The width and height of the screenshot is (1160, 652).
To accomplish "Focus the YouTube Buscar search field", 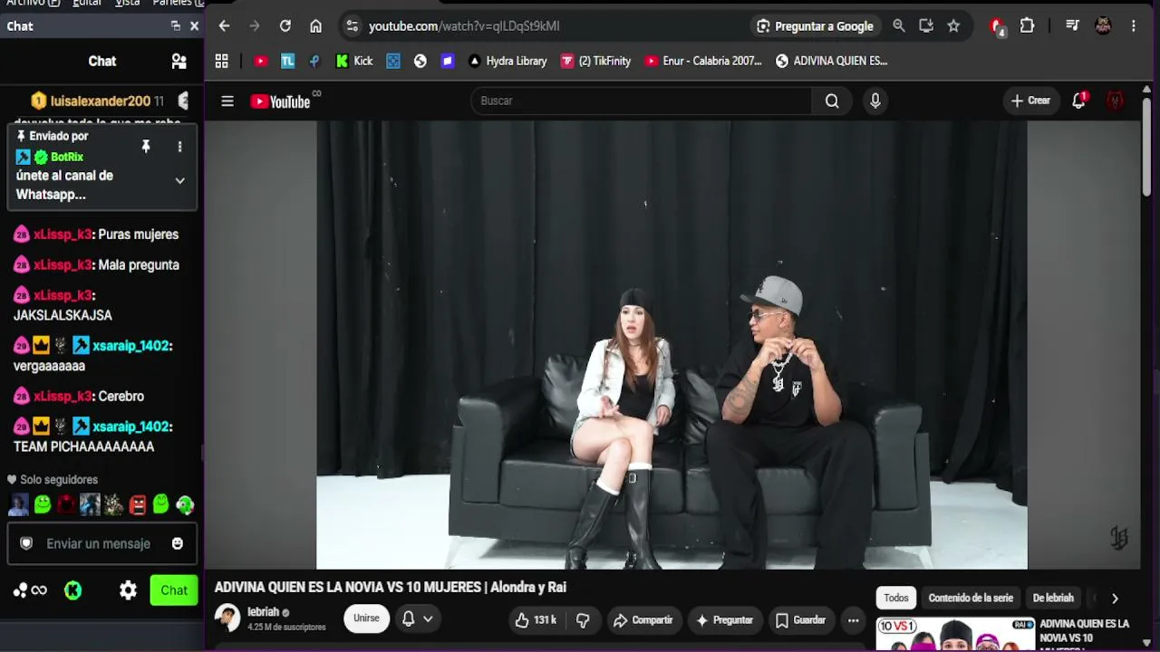I will [x=642, y=101].
